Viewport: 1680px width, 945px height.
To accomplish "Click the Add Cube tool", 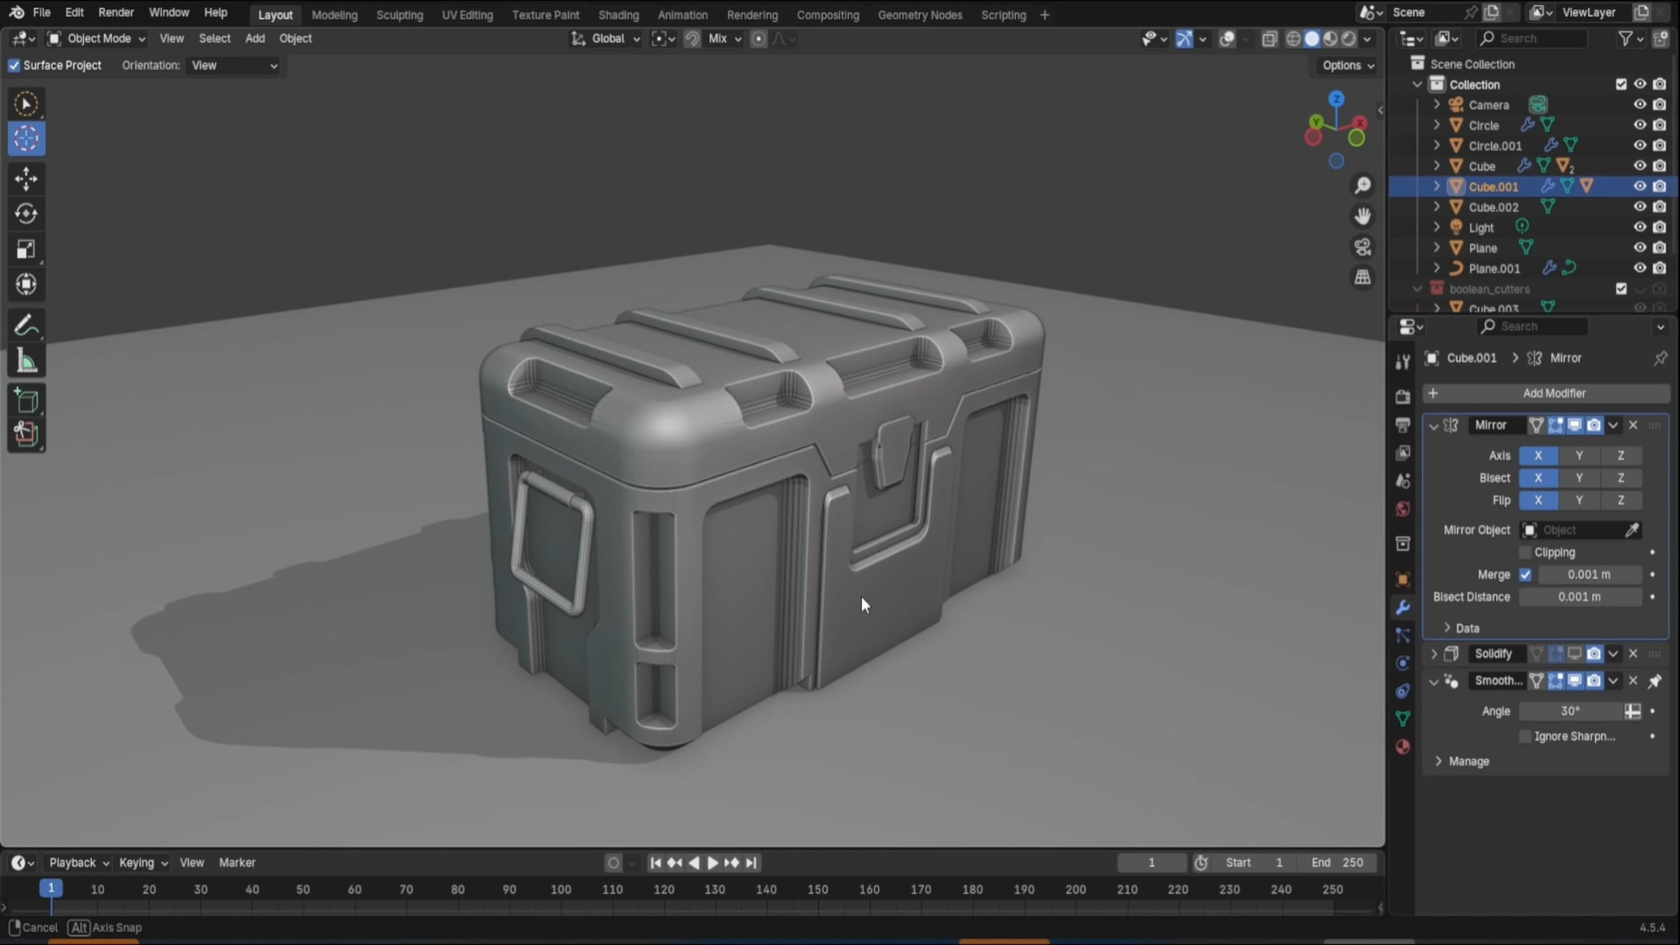I will 26,401.
